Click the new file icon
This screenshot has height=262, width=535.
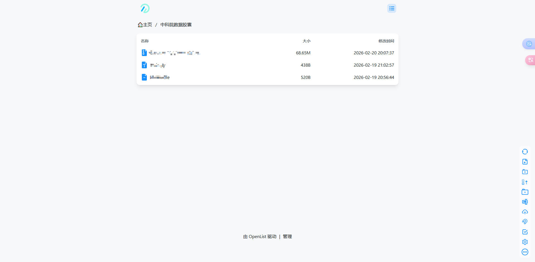pyautogui.click(x=525, y=162)
